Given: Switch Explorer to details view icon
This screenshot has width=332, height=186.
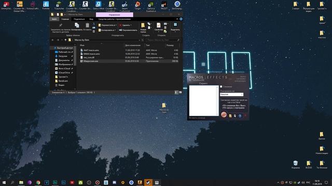Looking at the screenshot, I should click(x=176, y=92).
